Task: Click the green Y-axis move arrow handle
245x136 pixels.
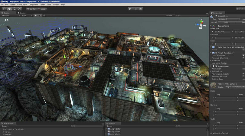Action: [64, 56]
